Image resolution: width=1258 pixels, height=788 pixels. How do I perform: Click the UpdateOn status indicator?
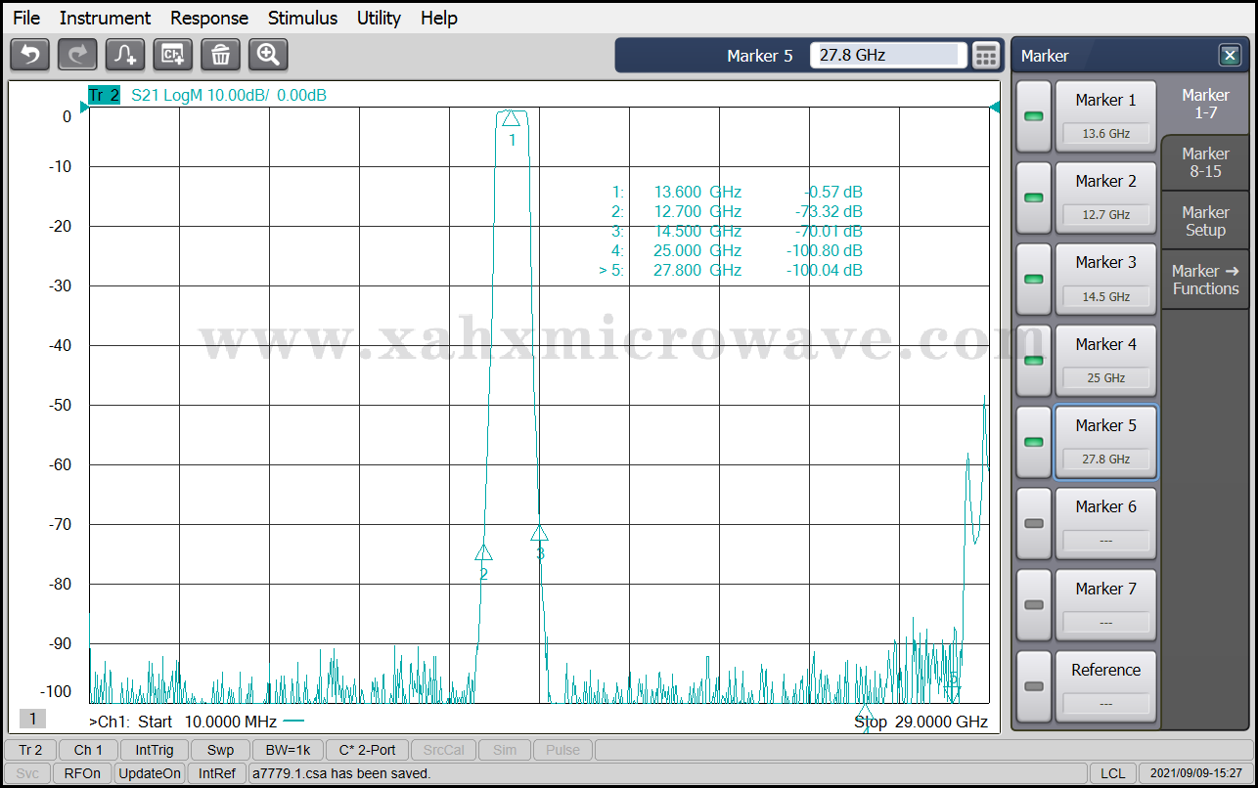click(150, 773)
